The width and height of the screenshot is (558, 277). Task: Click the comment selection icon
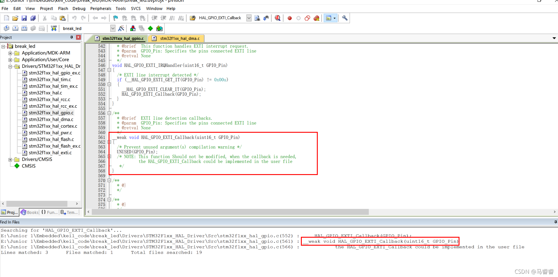(x=172, y=18)
